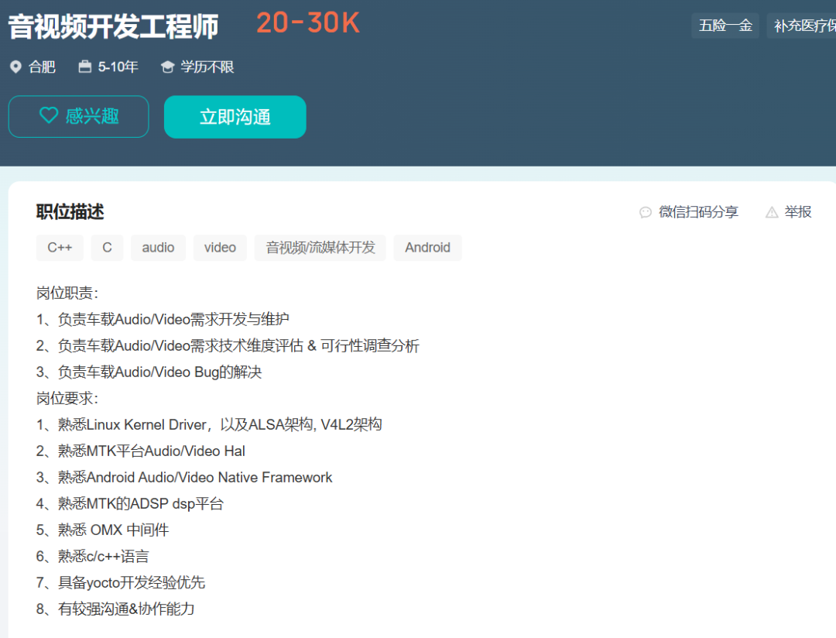Click the 音视频/流媒体开发 tag
836x638 pixels.
pos(320,248)
